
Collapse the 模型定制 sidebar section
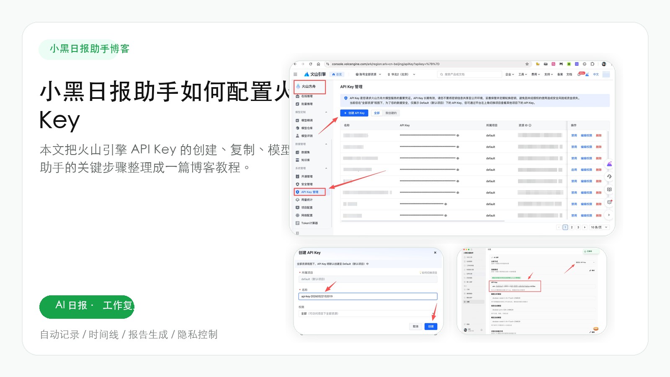(x=326, y=112)
